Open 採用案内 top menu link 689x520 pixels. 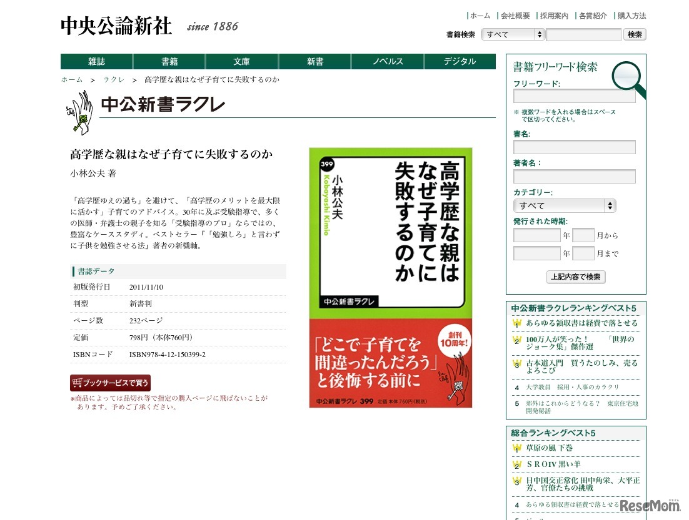554,16
